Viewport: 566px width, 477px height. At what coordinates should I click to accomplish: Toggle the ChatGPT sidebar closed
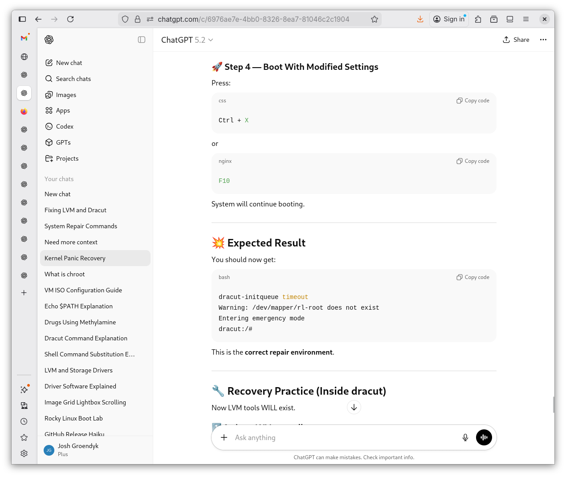click(142, 40)
